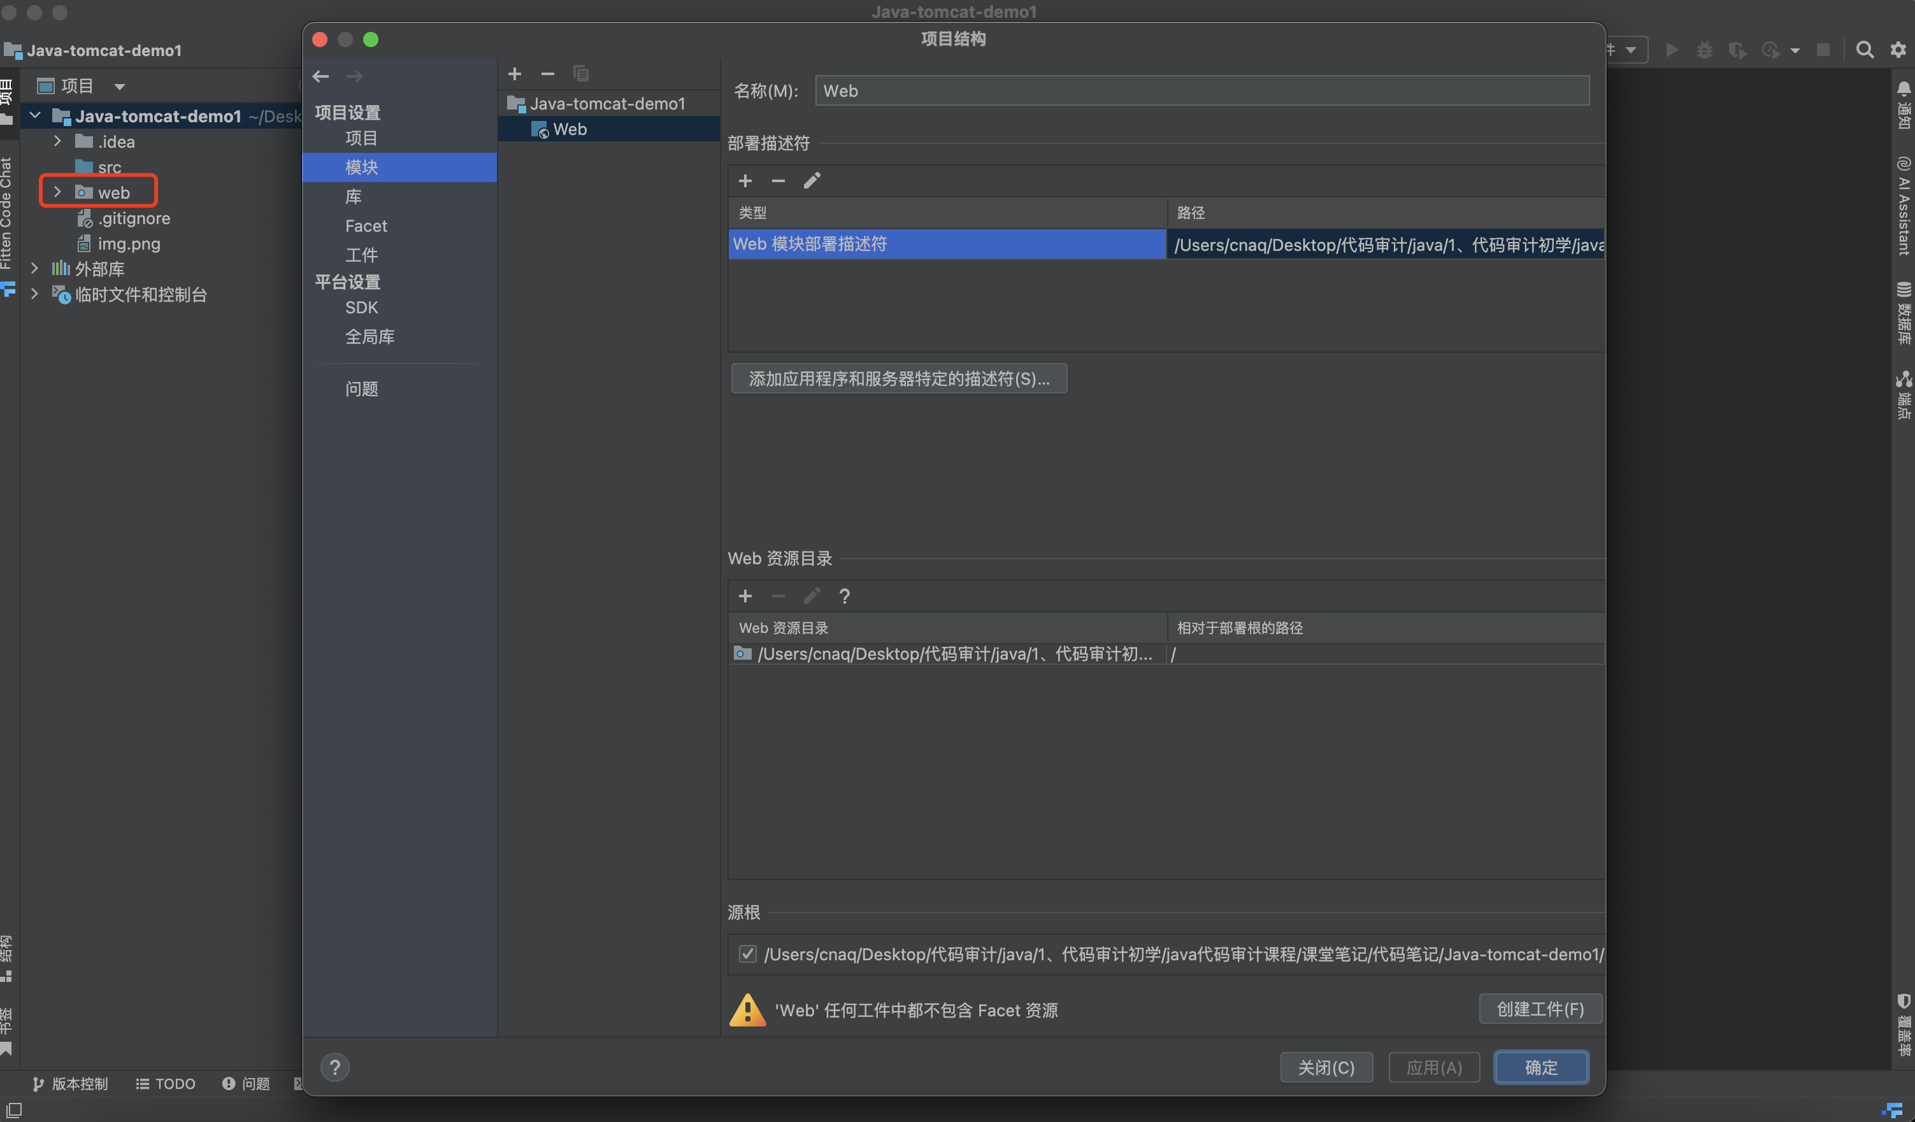This screenshot has width=1915, height=1122.
Task: Click 添加应用程序和服务器特定的描述符 button
Action: point(898,378)
